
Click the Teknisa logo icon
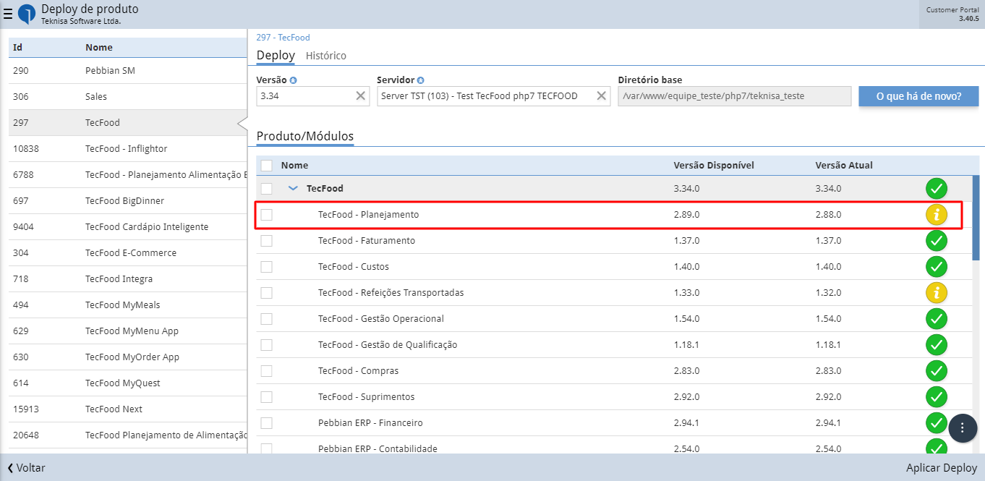27,14
